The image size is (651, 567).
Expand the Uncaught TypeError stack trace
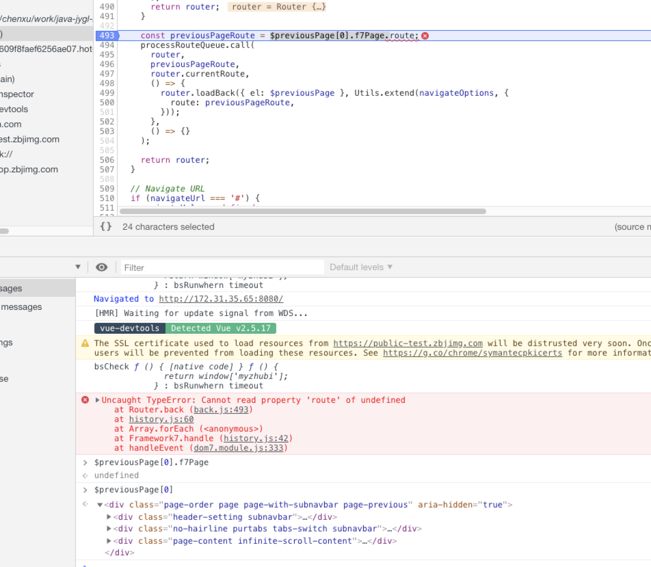(97, 400)
